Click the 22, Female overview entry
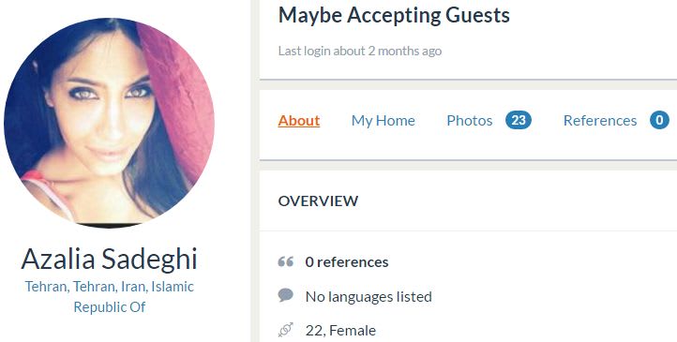 point(340,331)
